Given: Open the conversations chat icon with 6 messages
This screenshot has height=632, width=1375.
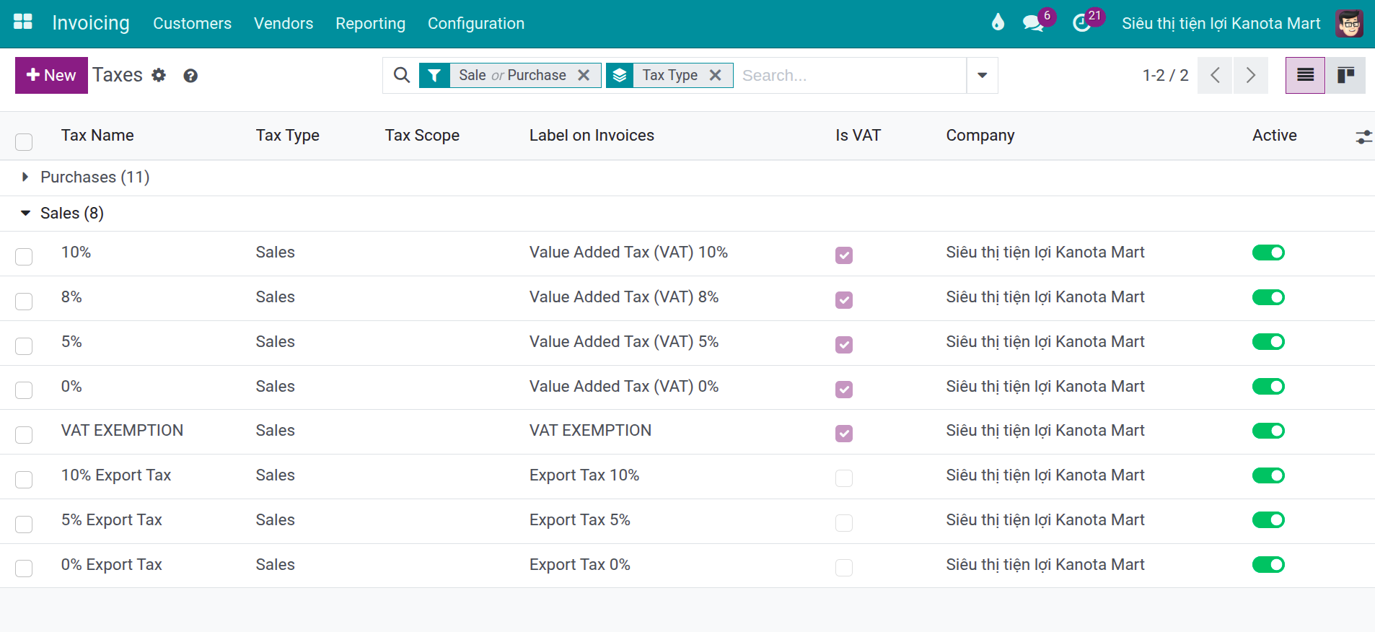Looking at the screenshot, I should pos(1034,23).
